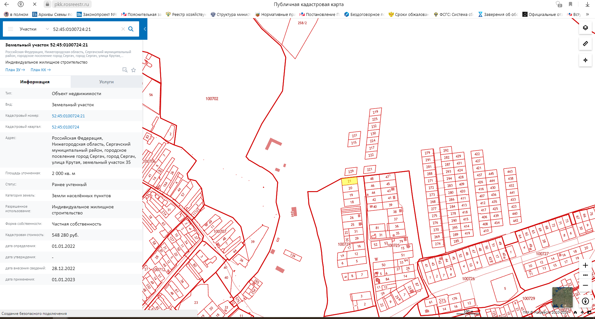Open the 'Постановление П' bookmark

pyautogui.click(x=320, y=14)
